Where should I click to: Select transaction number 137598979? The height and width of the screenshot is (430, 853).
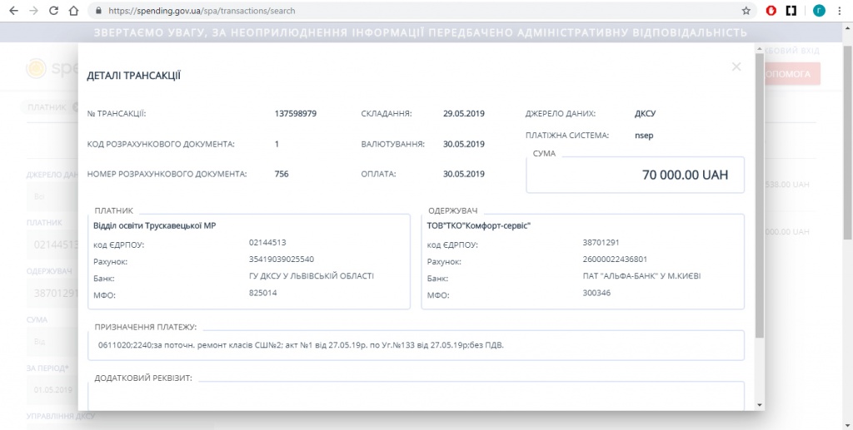(x=296, y=114)
